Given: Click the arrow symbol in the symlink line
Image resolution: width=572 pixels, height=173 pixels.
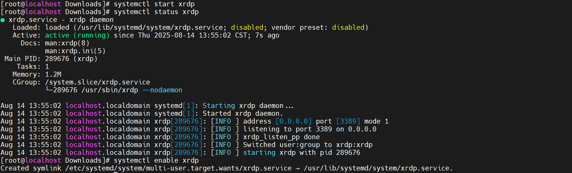Looking at the screenshot, I should coord(298,168).
